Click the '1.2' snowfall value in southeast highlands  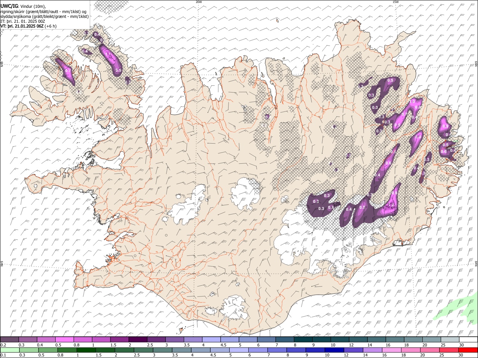point(391,205)
